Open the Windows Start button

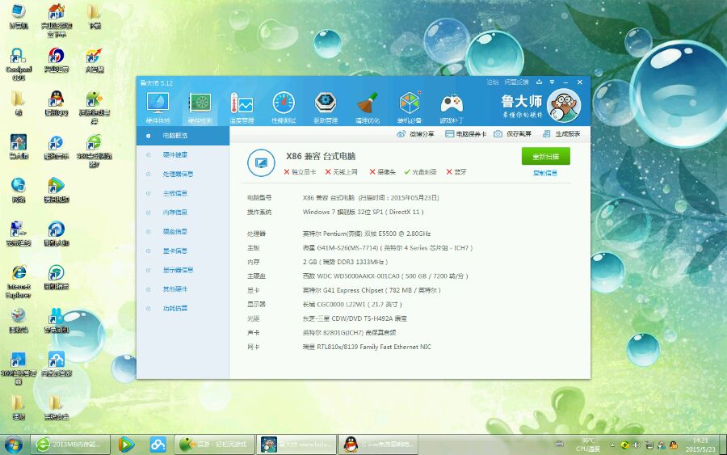14,444
